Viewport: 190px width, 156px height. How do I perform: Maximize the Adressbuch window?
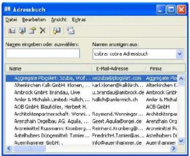point(171,10)
